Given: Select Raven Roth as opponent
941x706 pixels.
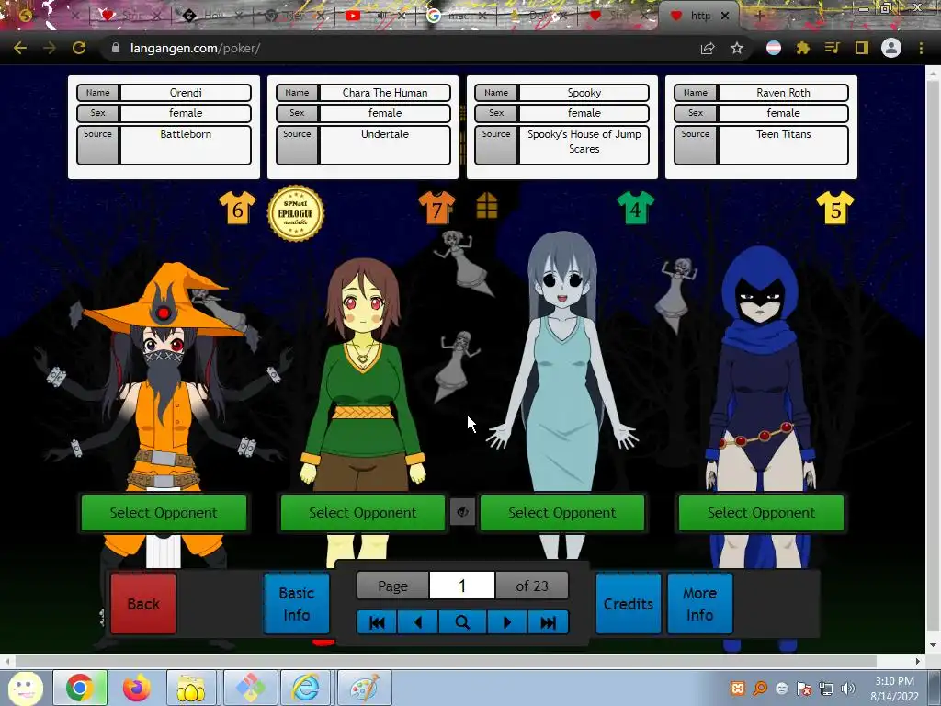Looking at the screenshot, I should tap(762, 513).
